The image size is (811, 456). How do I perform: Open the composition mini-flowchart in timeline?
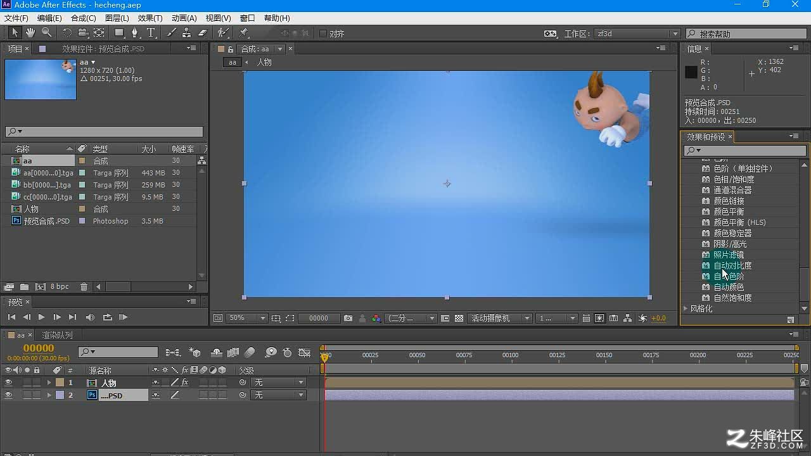[172, 352]
